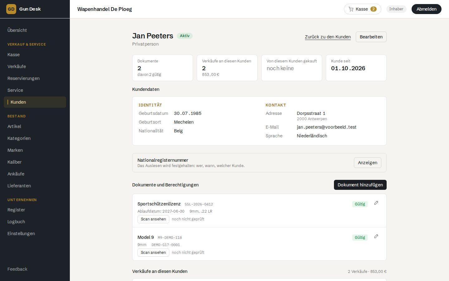Open the Kasse cart icon button
Image resolution: width=449 pixels, height=281 pixels.
point(362,9)
